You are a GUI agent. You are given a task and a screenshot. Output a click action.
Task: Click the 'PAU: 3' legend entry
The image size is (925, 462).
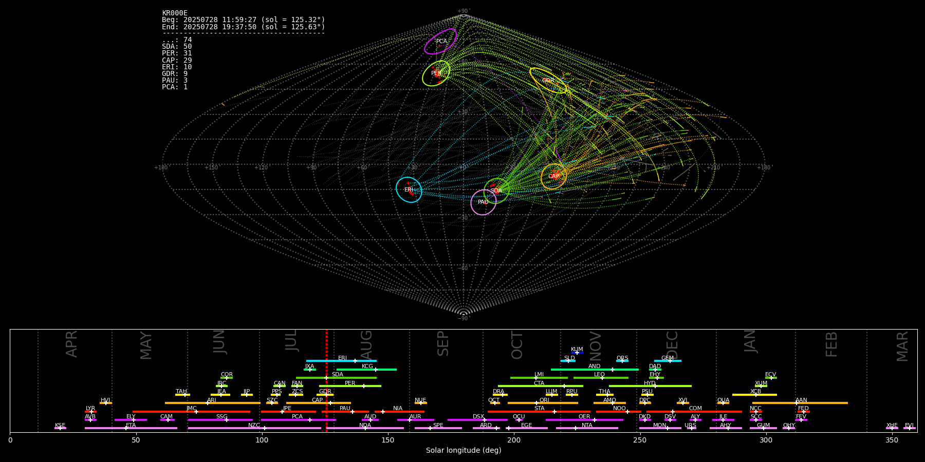(x=175, y=81)
